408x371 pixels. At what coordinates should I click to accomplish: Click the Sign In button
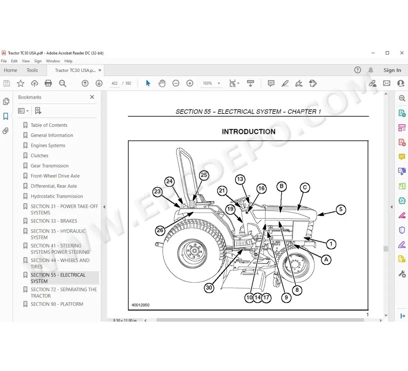click(392, 70)
